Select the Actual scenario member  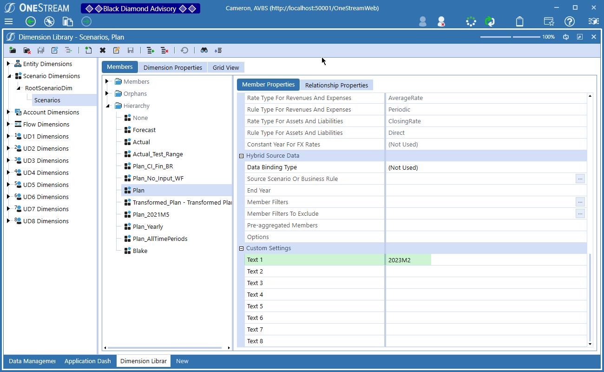pyautogui.click(x=141, y=142)
